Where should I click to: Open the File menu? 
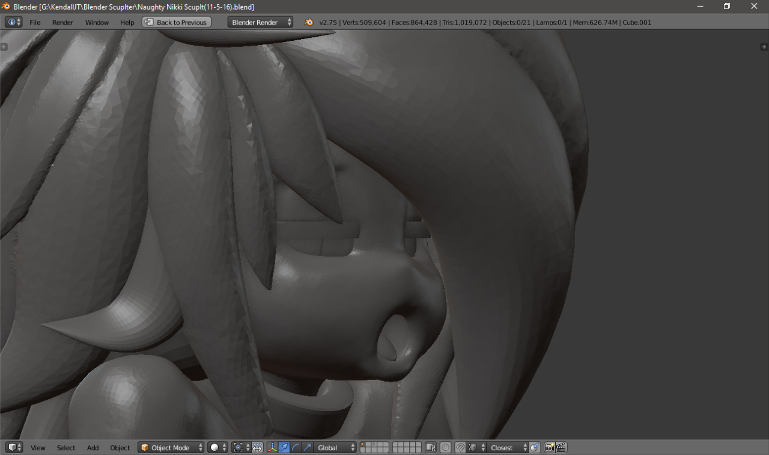(x=35, y=22)
